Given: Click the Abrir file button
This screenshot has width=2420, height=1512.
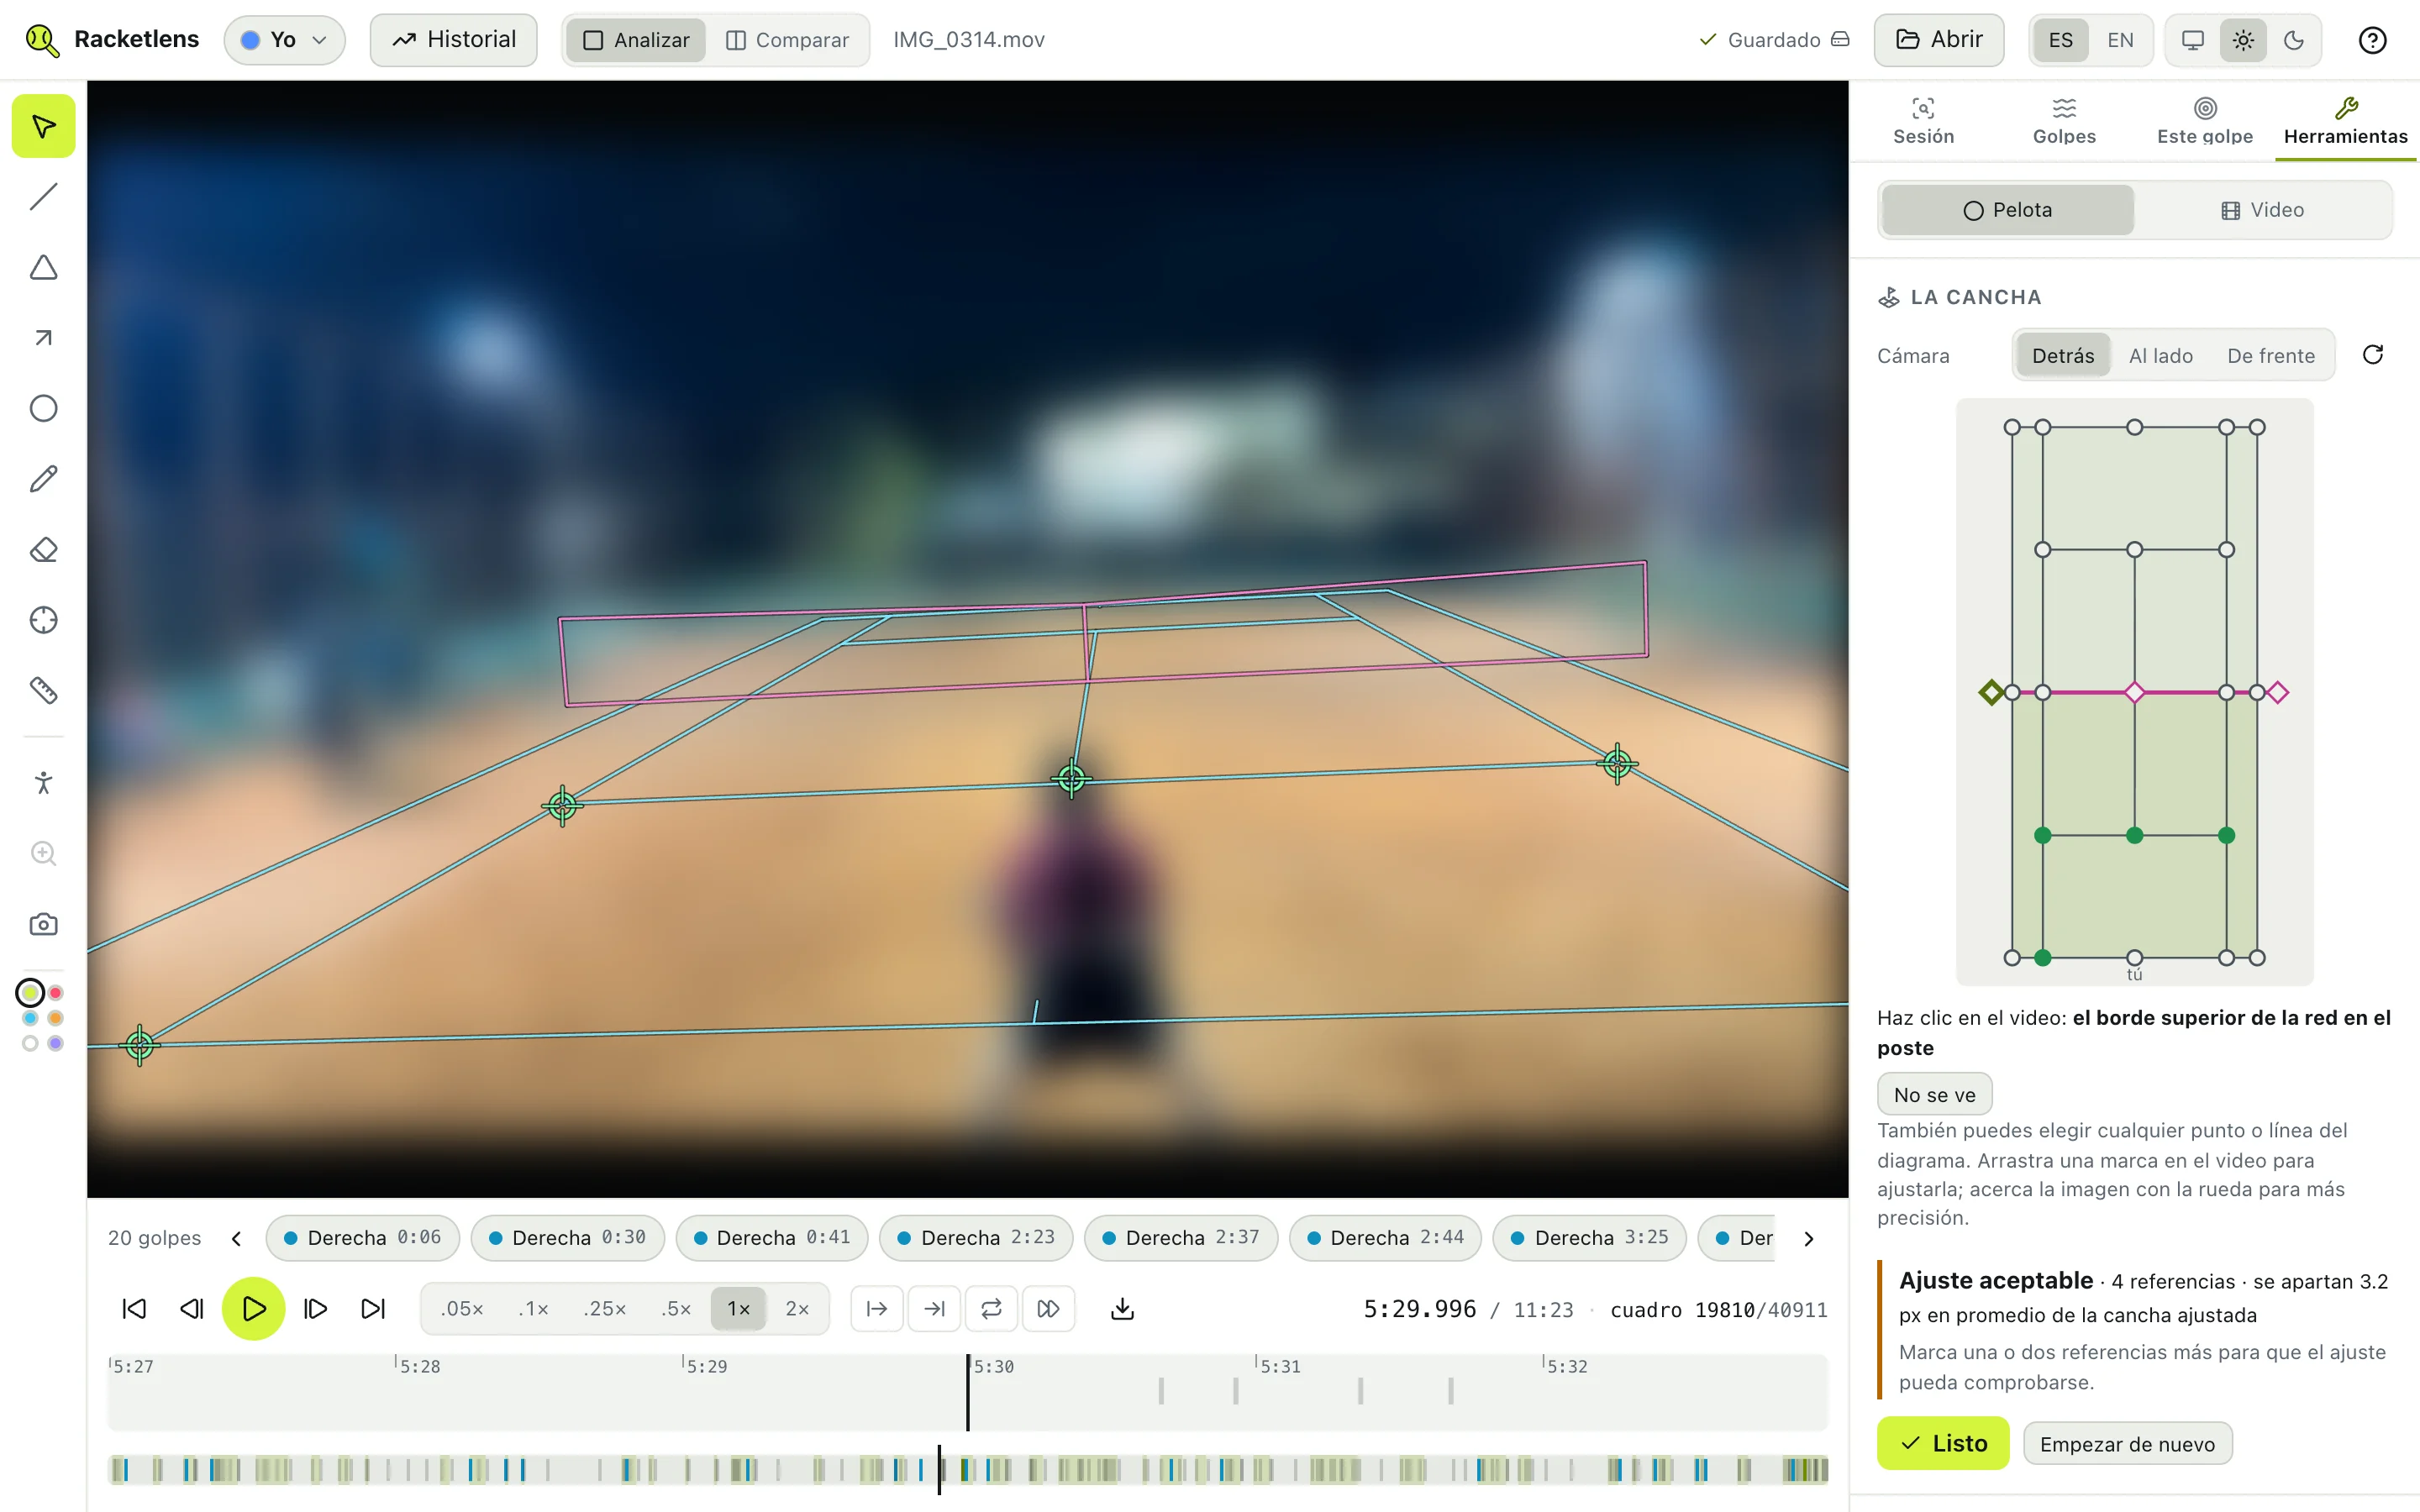Looking at the screenshot, I should click(1938, 40).
